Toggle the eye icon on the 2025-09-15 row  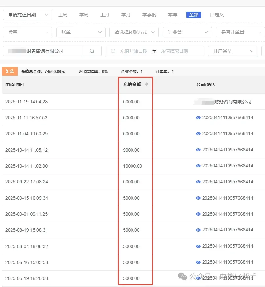pos(198,198)
